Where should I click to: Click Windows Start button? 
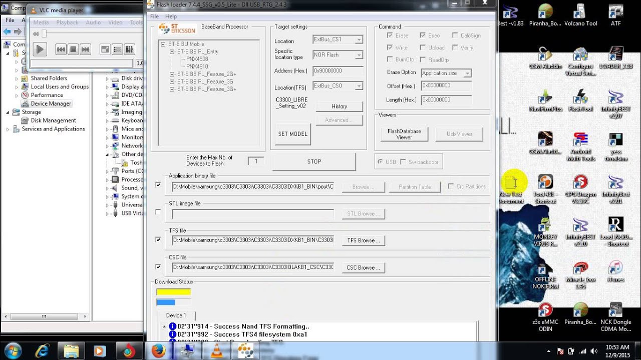point(12,351)
